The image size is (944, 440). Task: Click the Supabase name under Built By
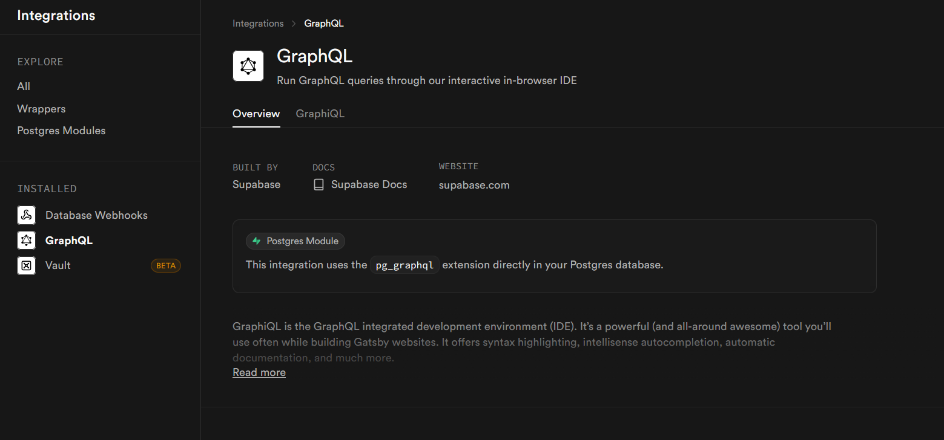256,185
